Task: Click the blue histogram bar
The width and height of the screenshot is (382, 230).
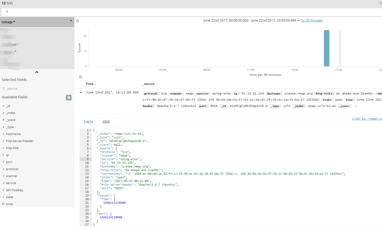Action: tap(327, 48)
